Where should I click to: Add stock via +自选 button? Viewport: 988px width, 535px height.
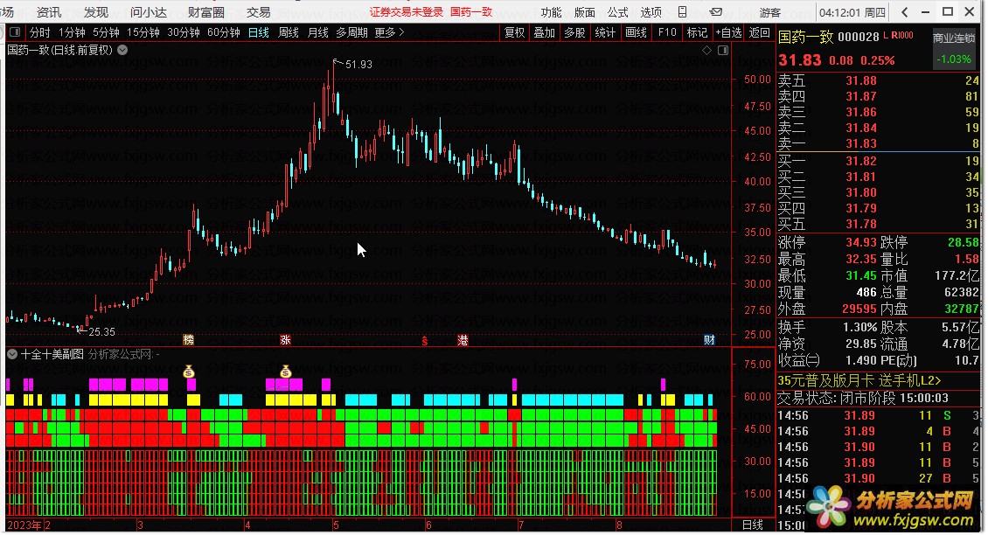(728, 32)
